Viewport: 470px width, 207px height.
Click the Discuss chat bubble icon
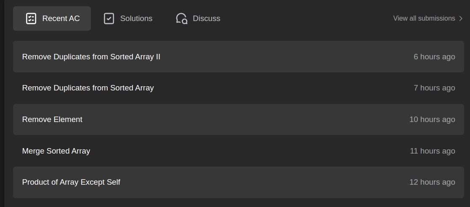pos(182,19)
